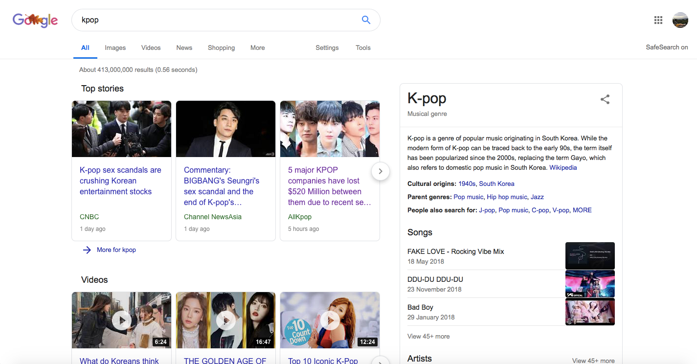This screenshot has width=697, height=364.
Task: Click the CNBC story image
Action: (121, 129)
